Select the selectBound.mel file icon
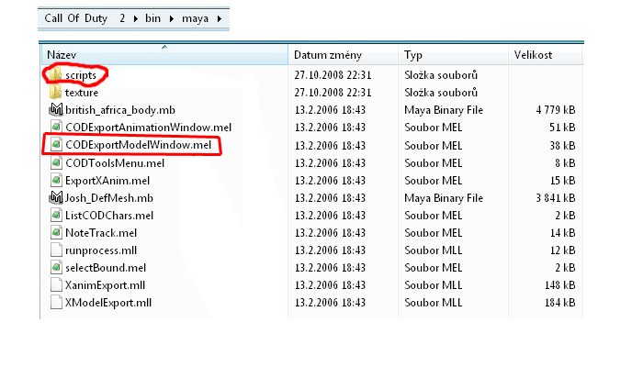 [x=56, y=268]
